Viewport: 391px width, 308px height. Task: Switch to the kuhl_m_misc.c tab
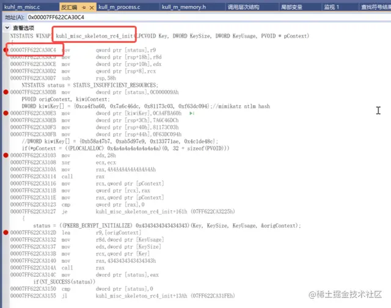click(x=22, y=7)
